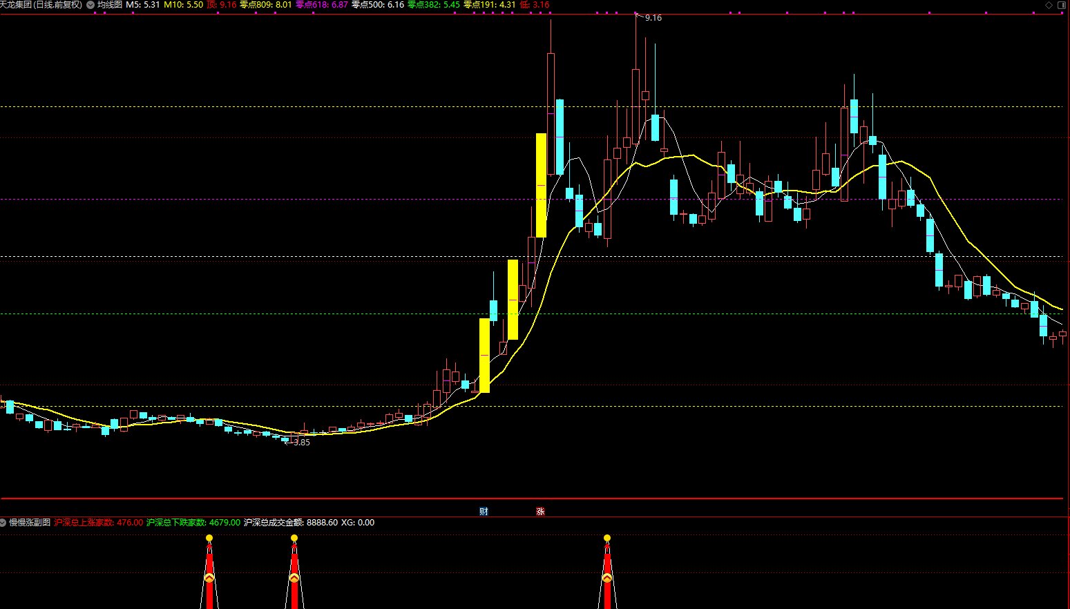Click the rightmost yellow signal dot in sub-chart
This screenshot has height=609, width=1070.
point(607,538)
